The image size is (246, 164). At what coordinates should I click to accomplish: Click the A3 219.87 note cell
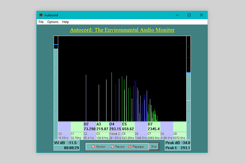click(x=102, y=127)
